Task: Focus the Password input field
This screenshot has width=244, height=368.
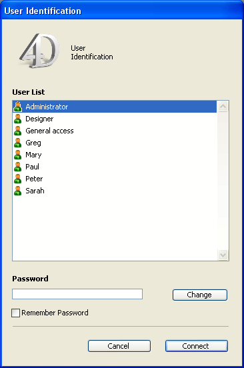Action: coord(77,294)
